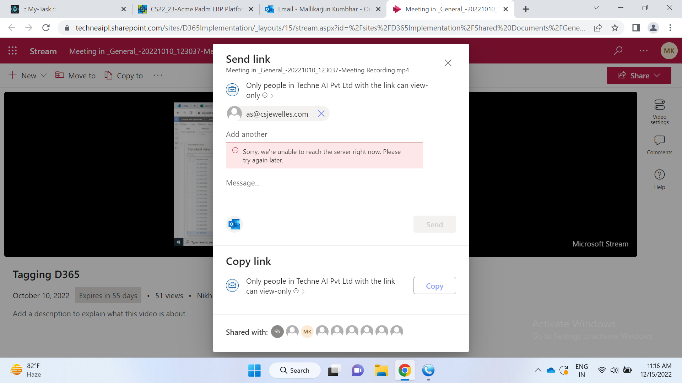Open File Explorer from taskbar
This screenshot has width=682, height=383.
pos(381,371)
